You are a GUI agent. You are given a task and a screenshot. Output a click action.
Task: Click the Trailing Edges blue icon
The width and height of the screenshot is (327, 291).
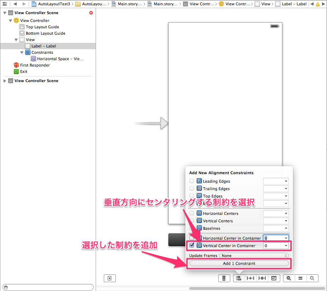(199, 188)
